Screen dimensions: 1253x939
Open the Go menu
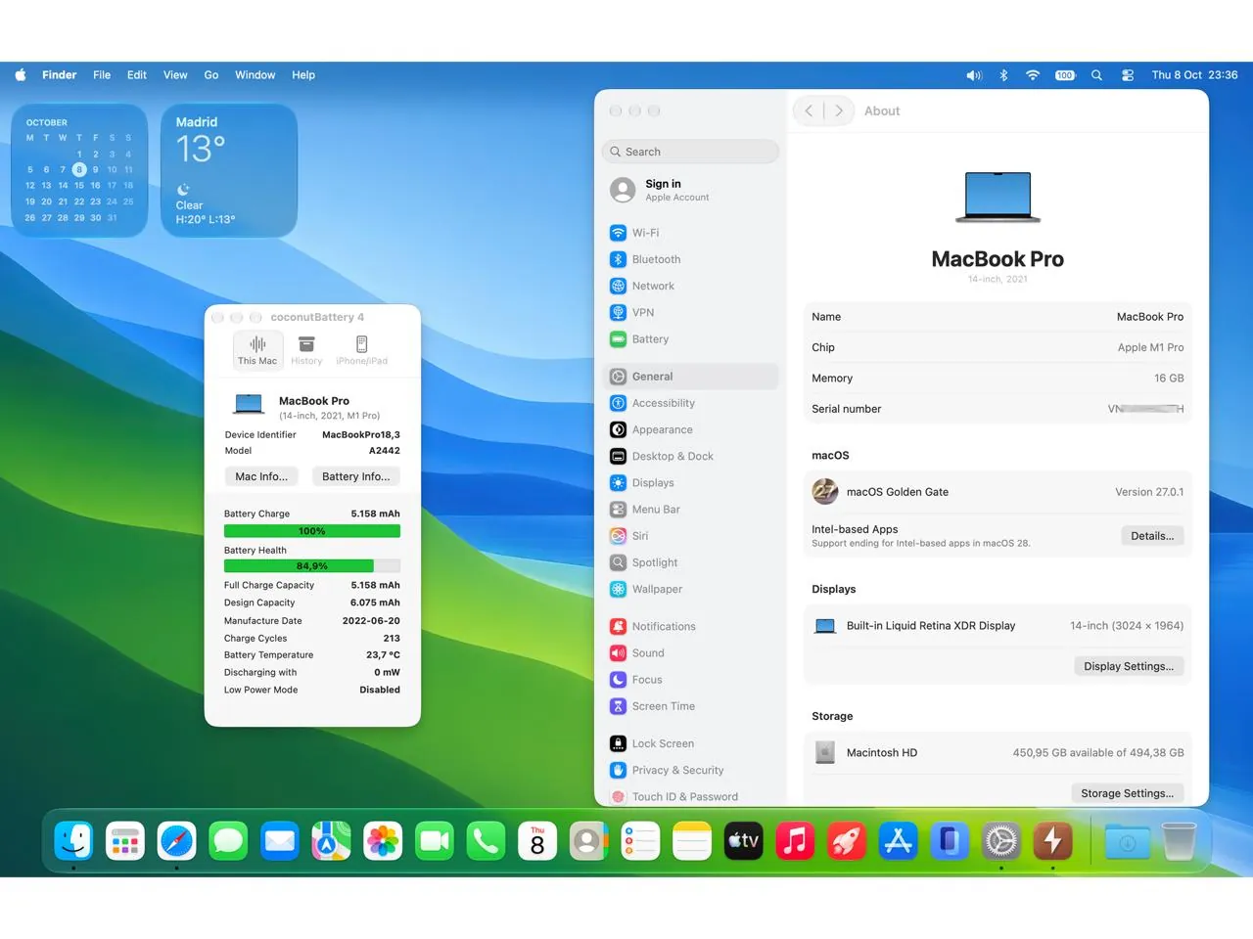click(x=211, y=75)
